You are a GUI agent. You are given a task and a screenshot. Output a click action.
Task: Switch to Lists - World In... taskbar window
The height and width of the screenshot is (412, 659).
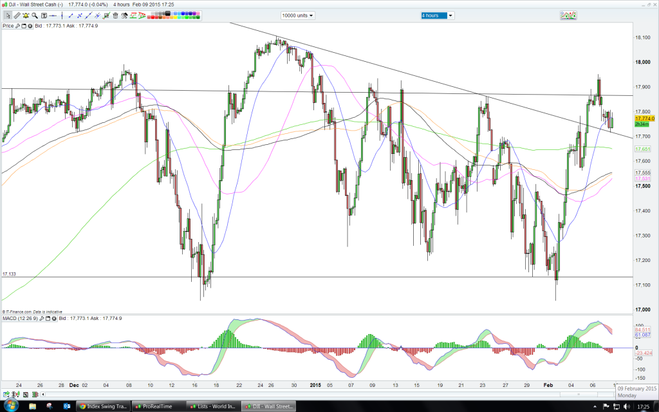[213, 406]
